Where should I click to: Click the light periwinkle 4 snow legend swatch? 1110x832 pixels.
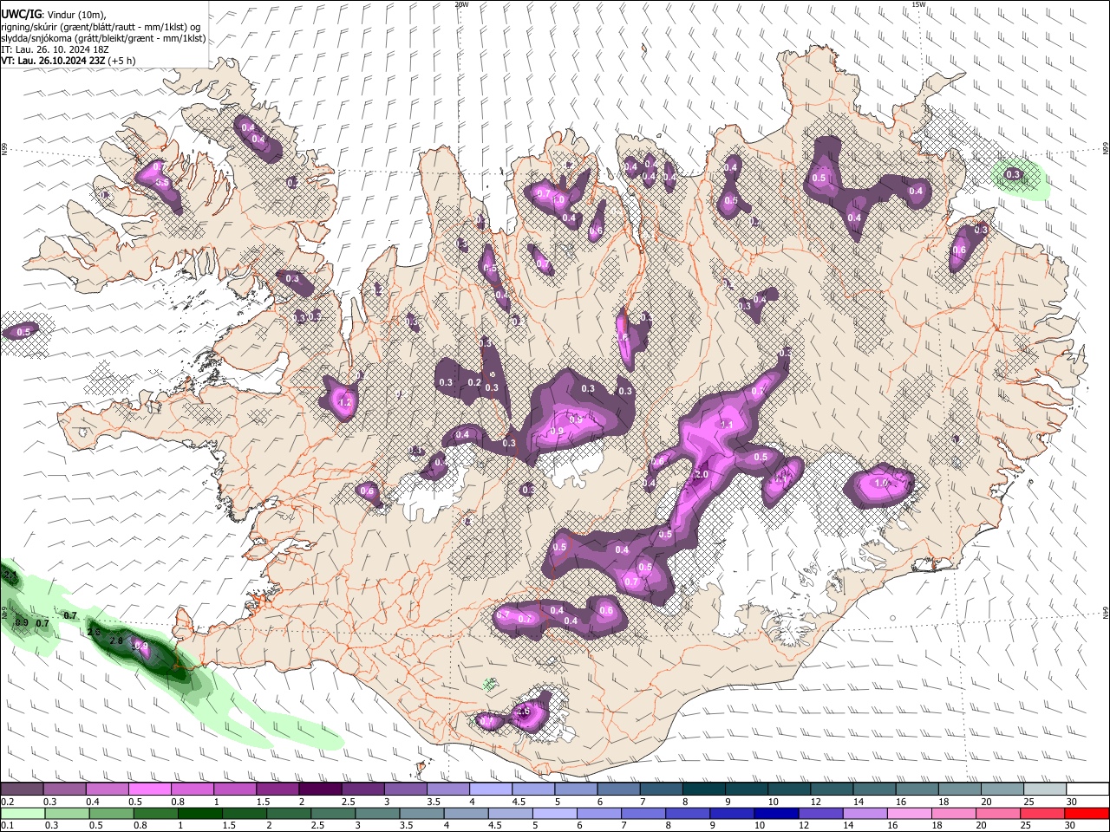[x=489, y=790]
